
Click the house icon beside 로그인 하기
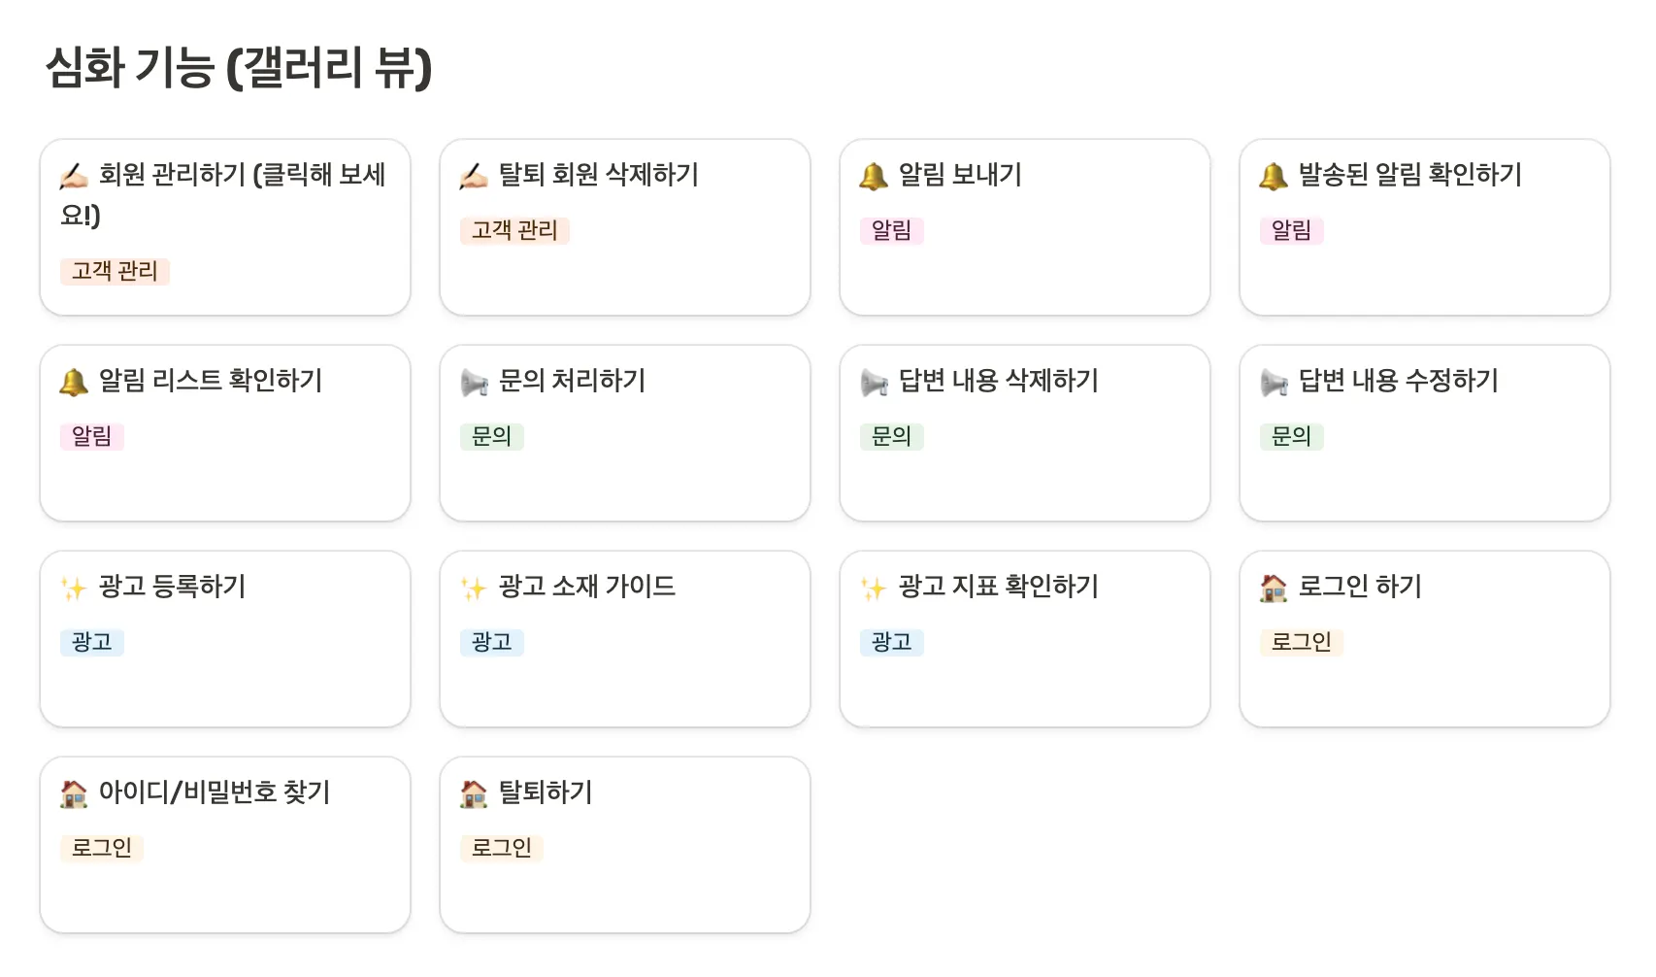click(x=1274, y=588)
